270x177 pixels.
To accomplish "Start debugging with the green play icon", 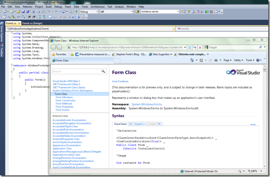I will tap(76, 12).
